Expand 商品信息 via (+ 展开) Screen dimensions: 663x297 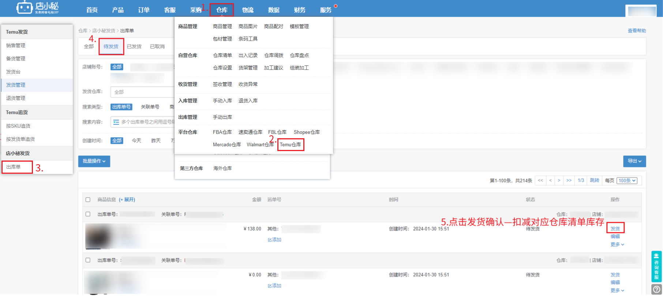[x=127, y=200]
